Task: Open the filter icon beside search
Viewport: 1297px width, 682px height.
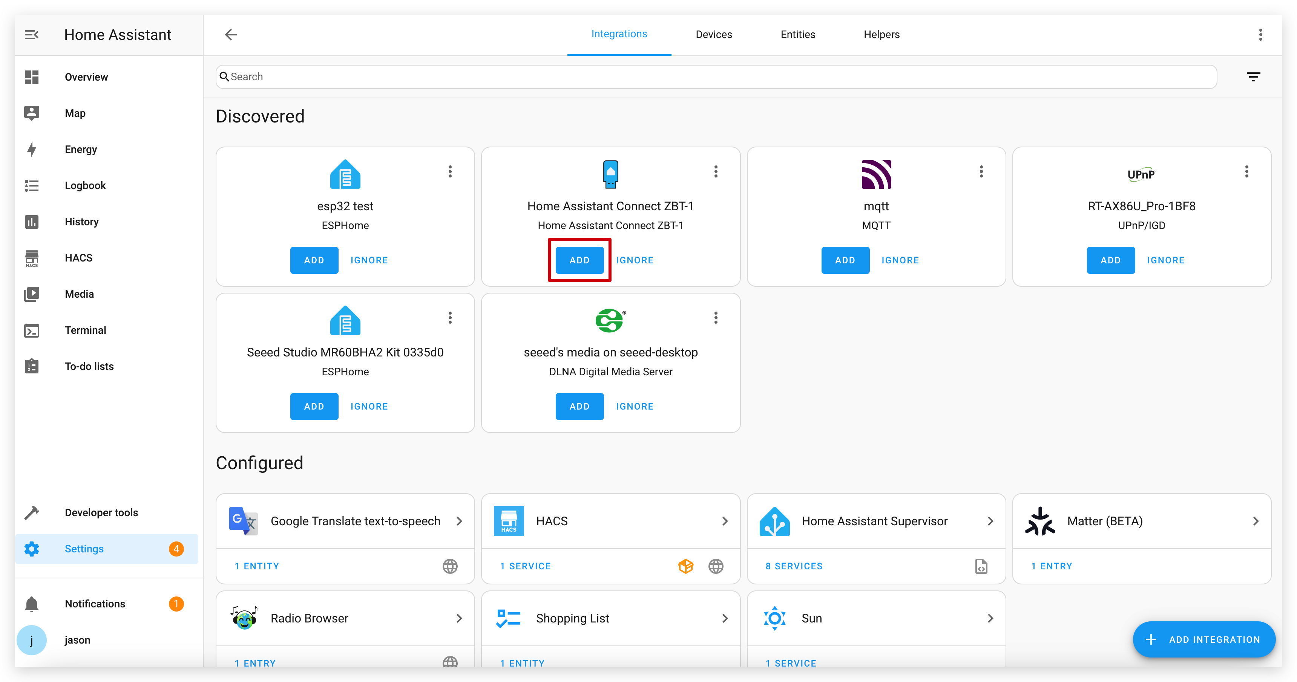Action: [1253, 77]
